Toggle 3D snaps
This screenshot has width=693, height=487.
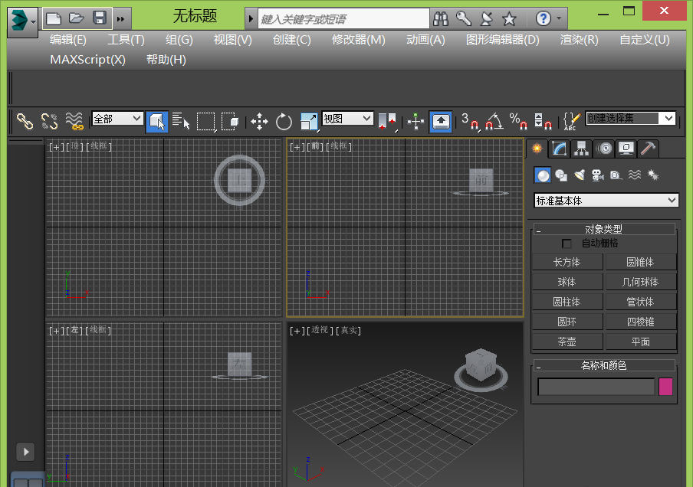[x=470, y=121]
